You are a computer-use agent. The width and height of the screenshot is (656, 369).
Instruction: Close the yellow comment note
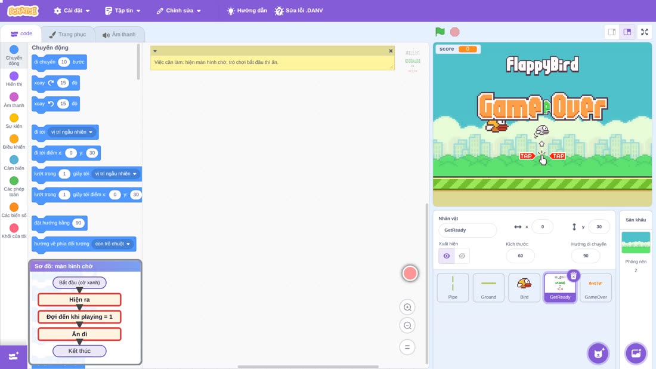(391, 51)
